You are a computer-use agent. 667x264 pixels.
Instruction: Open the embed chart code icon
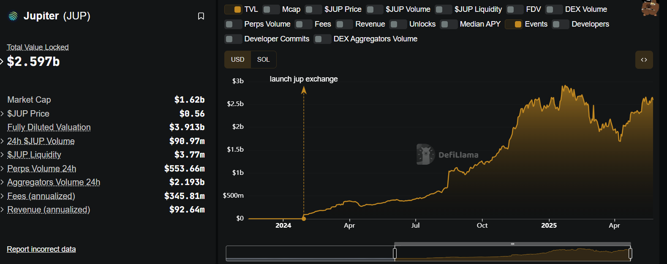tap(644, 60)
